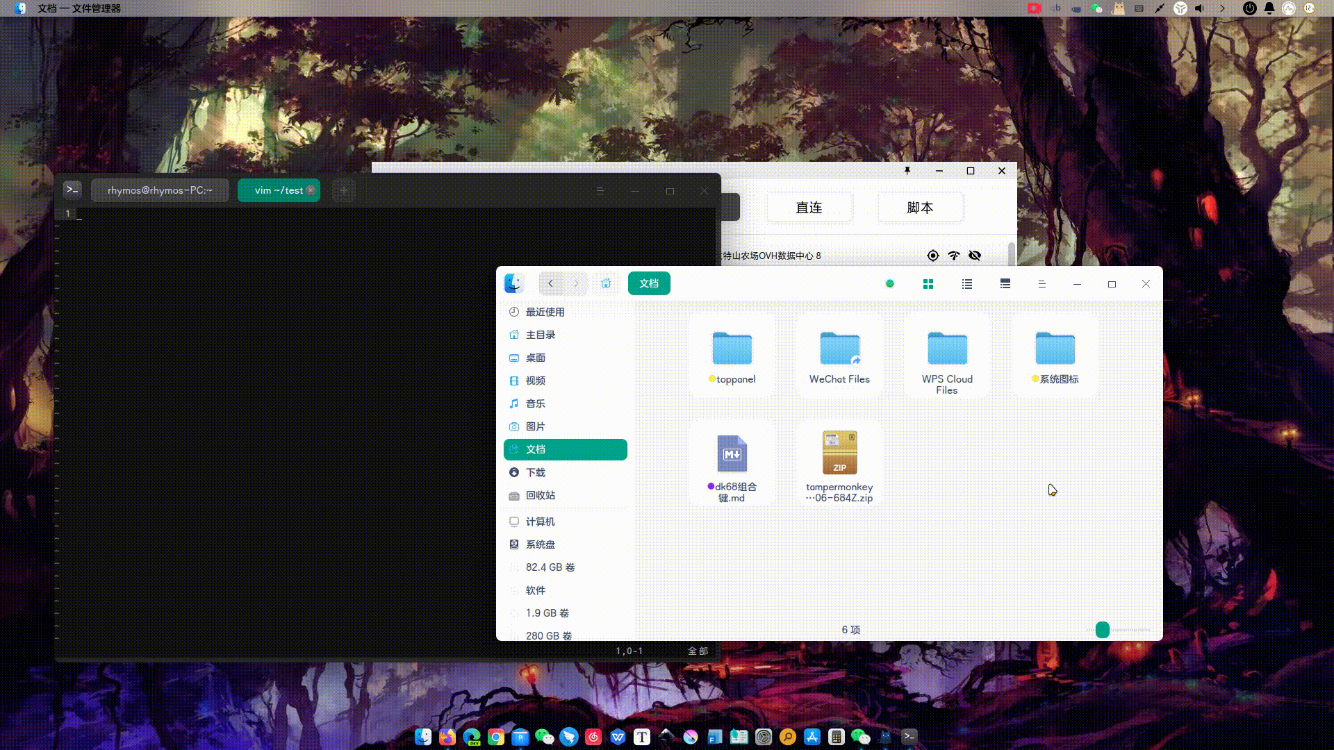Select the rhymos@rhymos-PC:~ terminal tab

coord(160,190)
